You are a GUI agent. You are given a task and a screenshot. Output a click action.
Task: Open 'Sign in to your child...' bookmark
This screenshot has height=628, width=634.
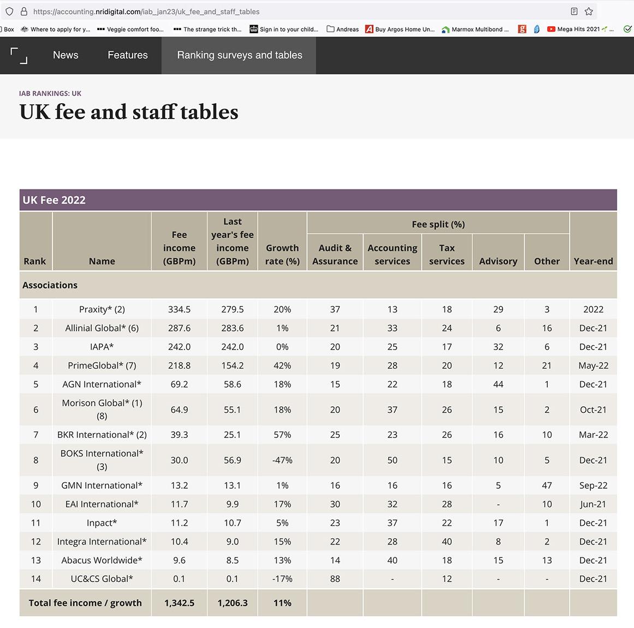point(284,29)
